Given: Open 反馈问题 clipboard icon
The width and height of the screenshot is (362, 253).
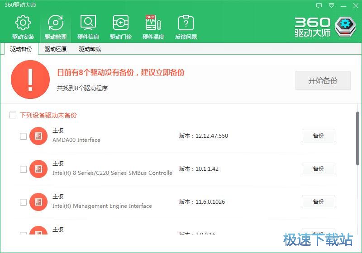Looking at the screenshot, I should click(186, 23).
